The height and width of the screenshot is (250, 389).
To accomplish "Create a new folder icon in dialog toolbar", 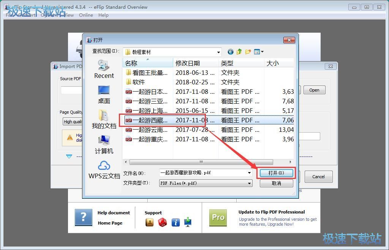I will [248, 52].
